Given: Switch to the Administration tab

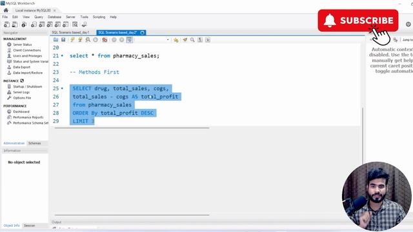Looking at the screenshot, I should coord(14,143).
